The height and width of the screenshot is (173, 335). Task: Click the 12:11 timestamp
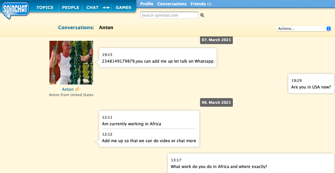coord(107,117)
